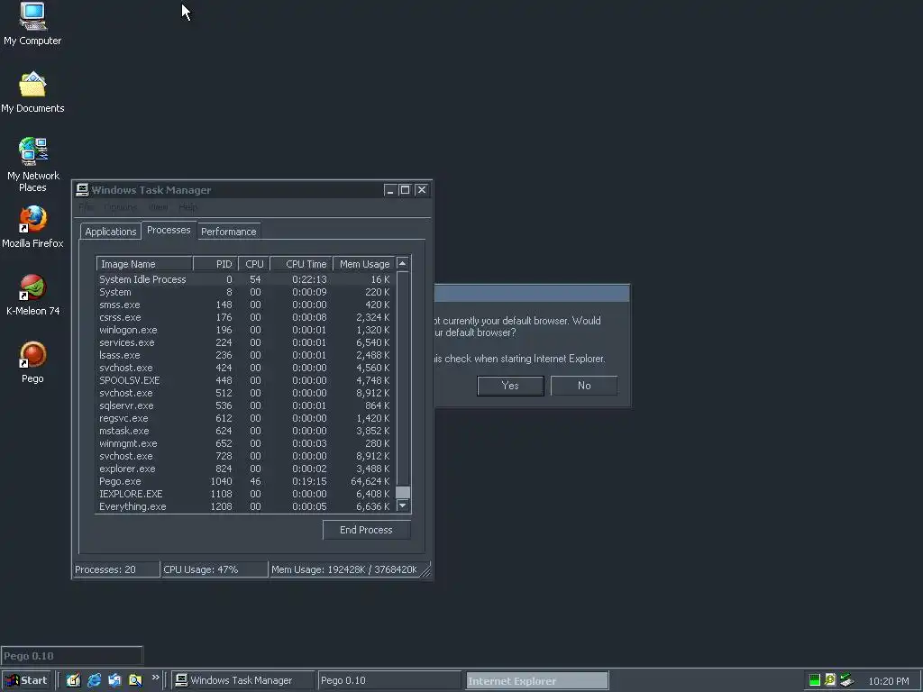Click Yes in the default browser dialog
This screenshot has height=692, width=923.
510,386
